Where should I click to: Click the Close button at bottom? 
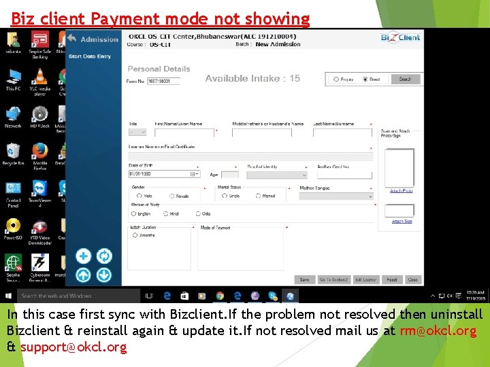pos(413,279)
